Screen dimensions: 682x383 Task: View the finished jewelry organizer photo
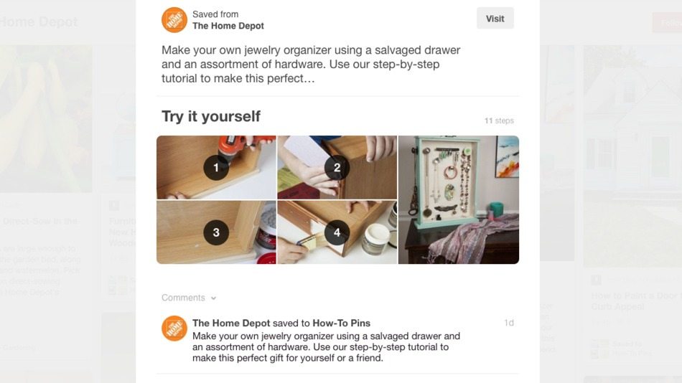point(459,199)
